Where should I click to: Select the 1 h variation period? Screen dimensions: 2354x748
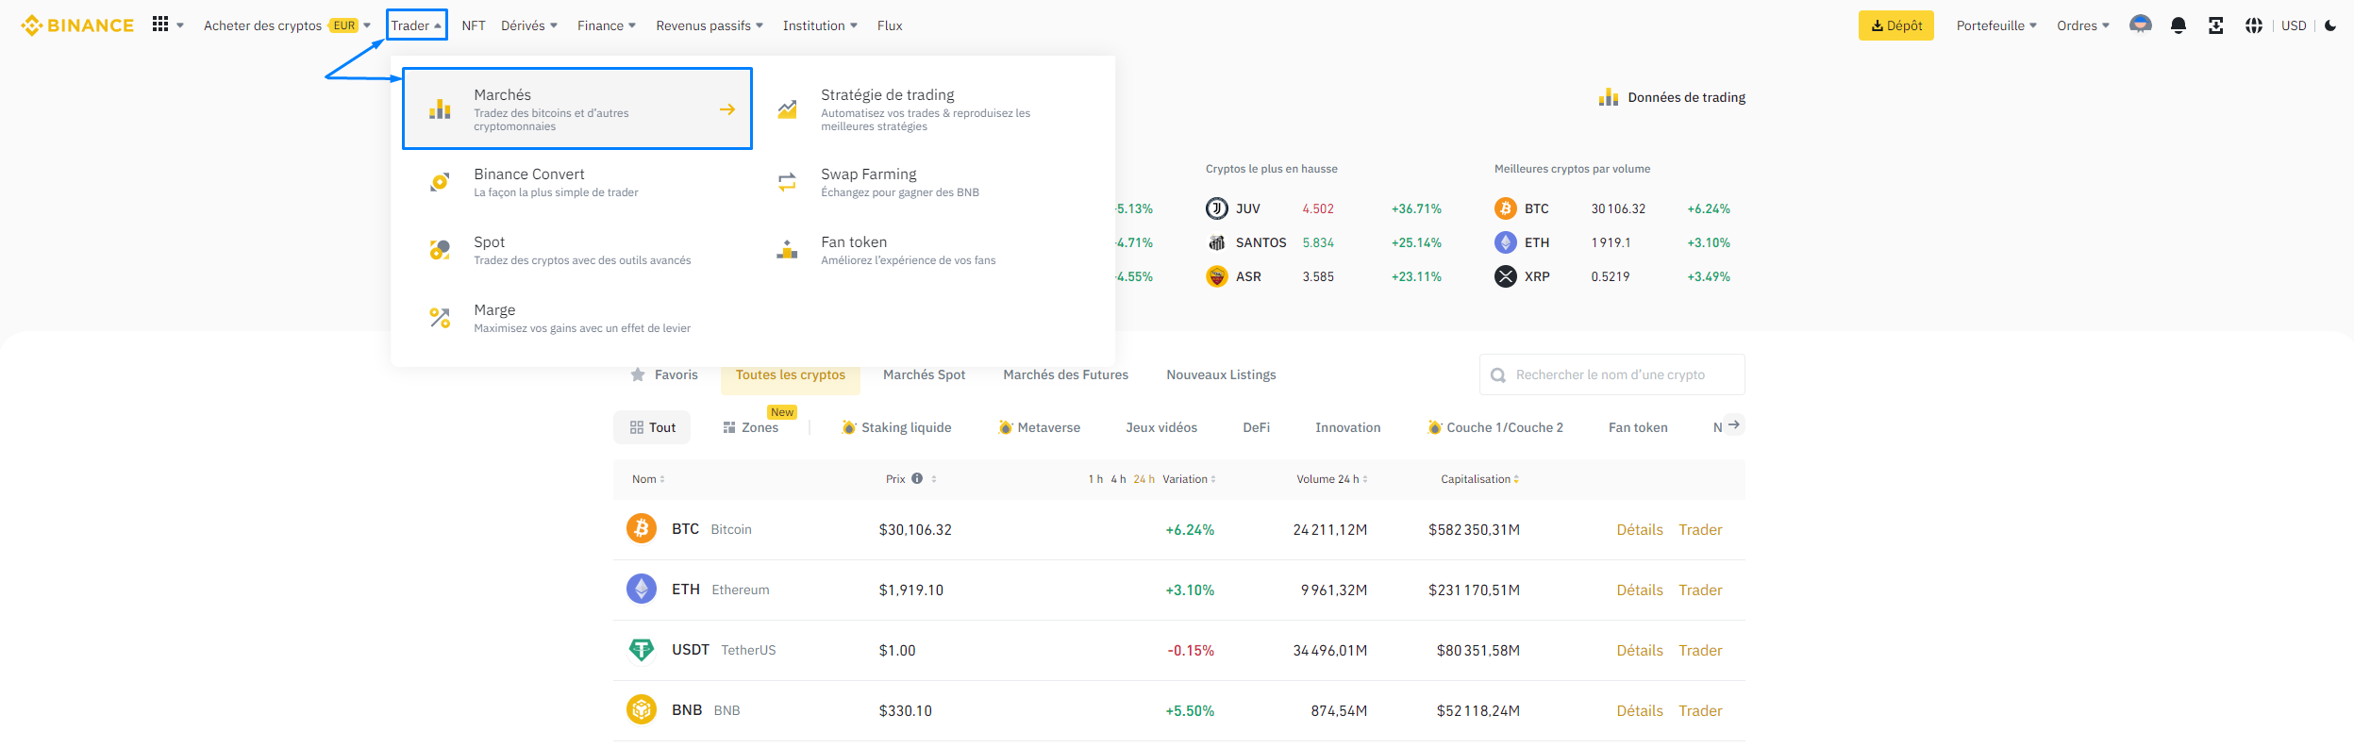1094,479
